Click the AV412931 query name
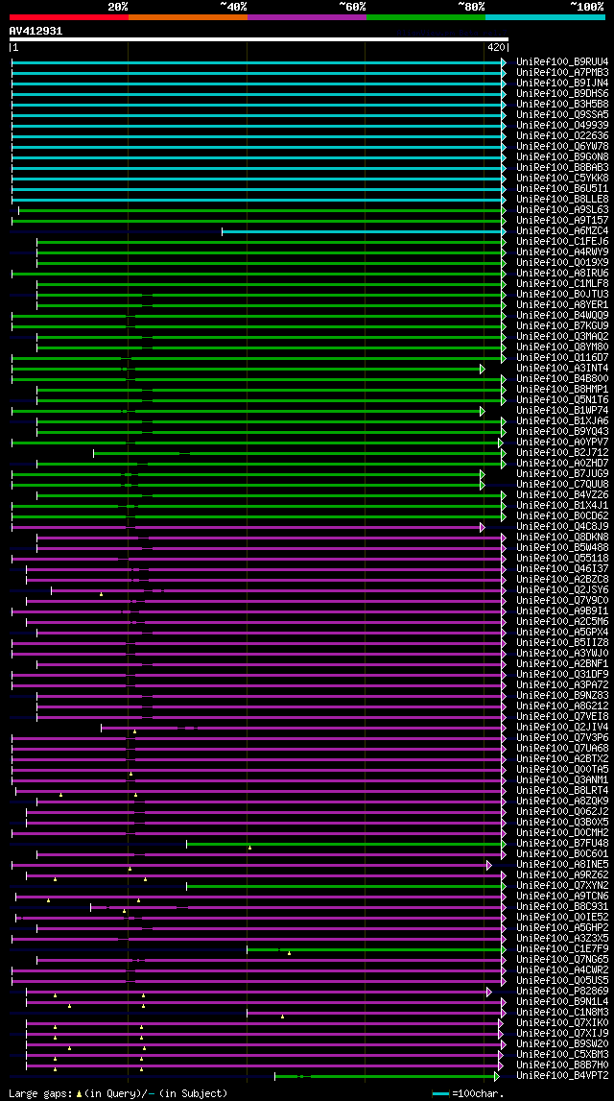This screenshot has width=614, height=1101. pyautogui.click(x=35, y=31)
